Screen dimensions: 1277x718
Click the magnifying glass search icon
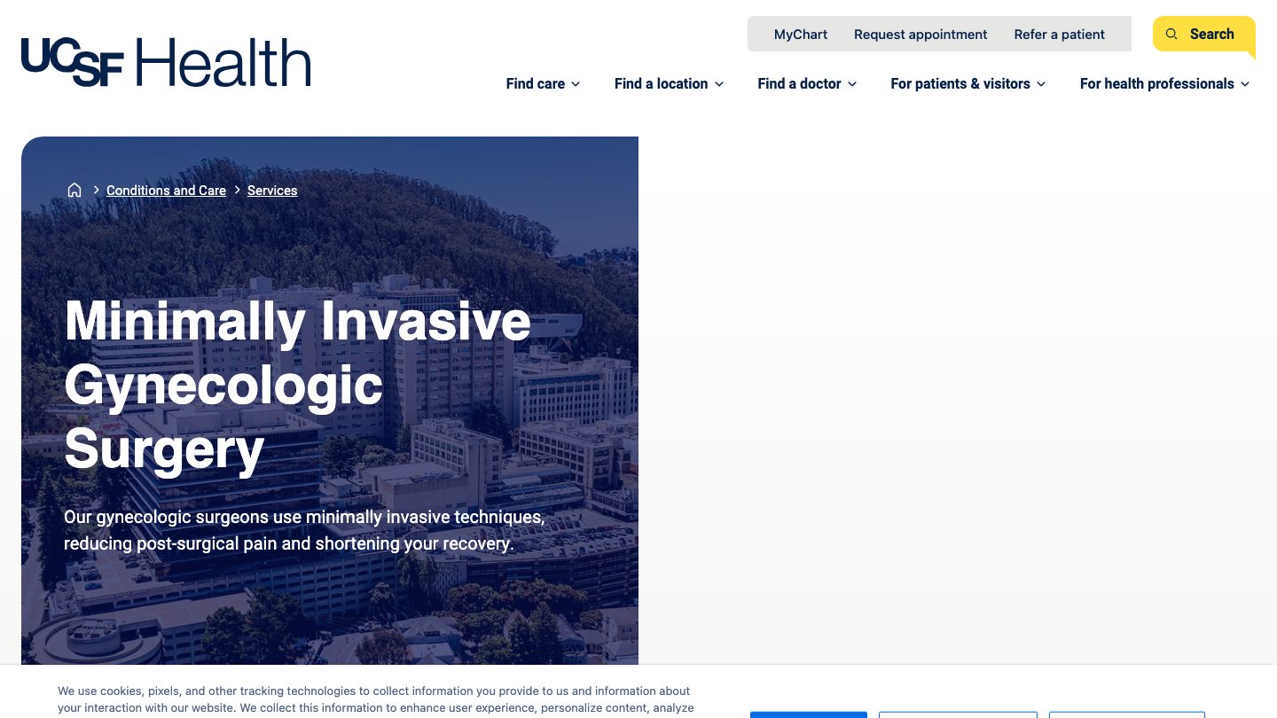pyautogui.click(x=1171, y=34)
